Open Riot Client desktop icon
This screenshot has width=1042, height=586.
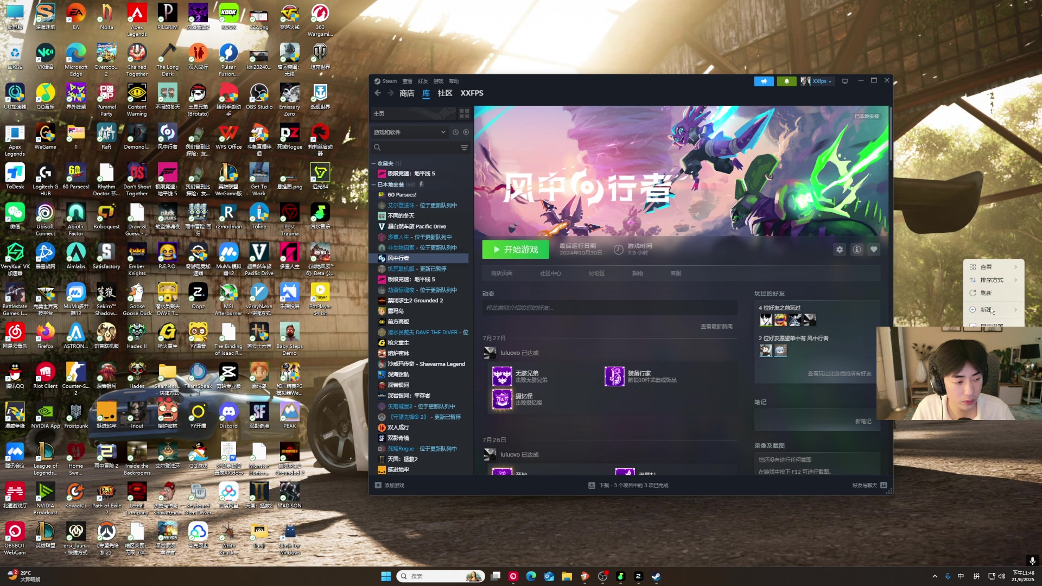pos(45,376)
